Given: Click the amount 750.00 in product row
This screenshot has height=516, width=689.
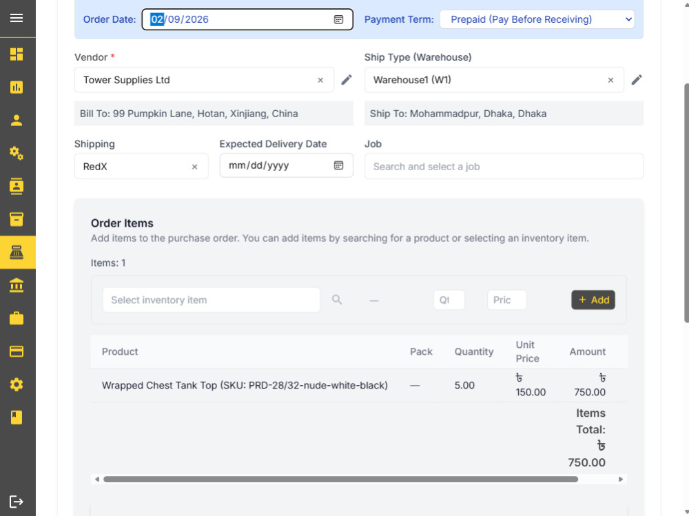Looking at the screenshot, I should click(589, 385).
